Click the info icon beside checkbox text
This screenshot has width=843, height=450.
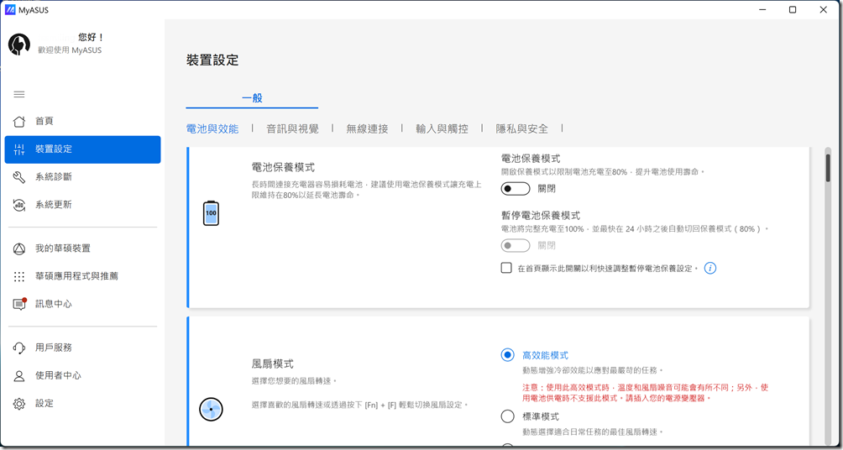pyautogui.click(x=710, y=269)
